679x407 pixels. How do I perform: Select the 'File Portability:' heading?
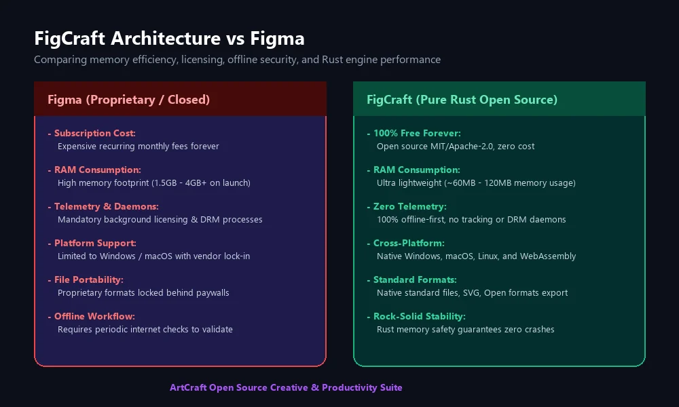click(x=89, y=280)
